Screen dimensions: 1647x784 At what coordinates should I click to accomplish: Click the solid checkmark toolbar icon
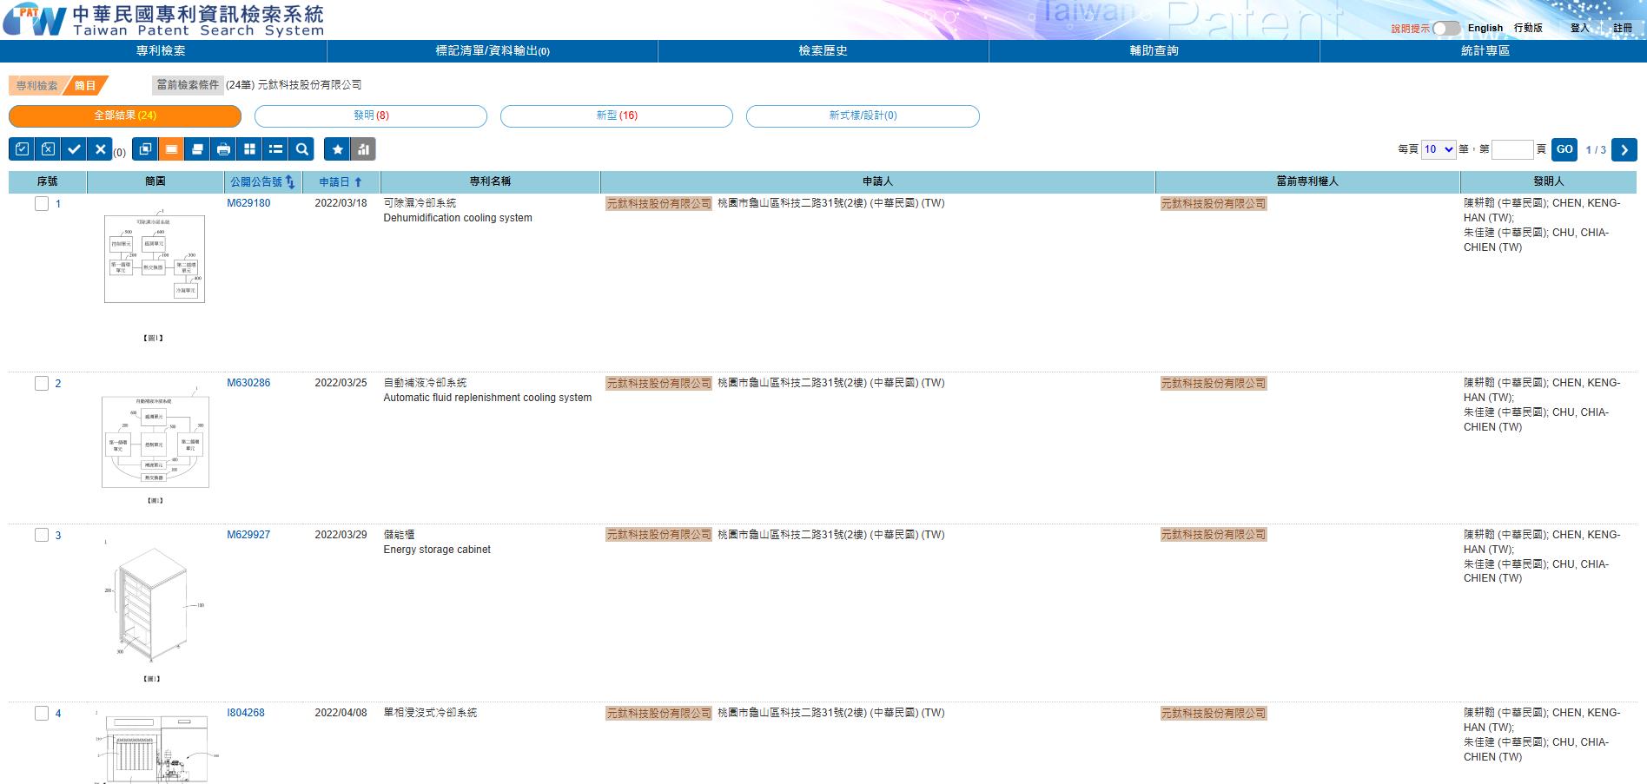pyautogui.click(x=74, y=149)
